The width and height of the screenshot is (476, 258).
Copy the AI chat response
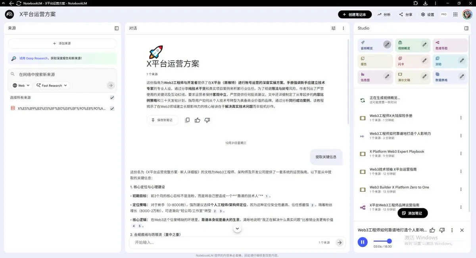[187, 119]
